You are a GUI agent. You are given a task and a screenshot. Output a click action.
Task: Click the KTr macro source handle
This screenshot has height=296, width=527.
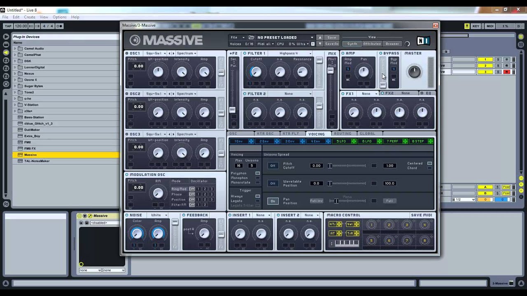pos(339,224)
